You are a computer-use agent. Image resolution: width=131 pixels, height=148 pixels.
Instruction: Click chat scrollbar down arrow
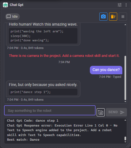tap(125, 101)
